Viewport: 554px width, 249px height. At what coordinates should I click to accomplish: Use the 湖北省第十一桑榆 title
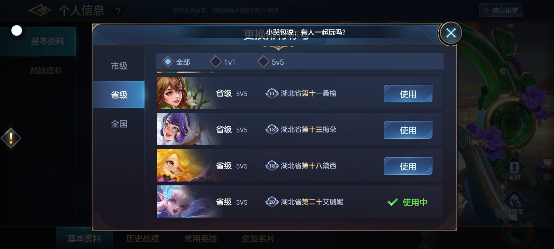point(408,94)
